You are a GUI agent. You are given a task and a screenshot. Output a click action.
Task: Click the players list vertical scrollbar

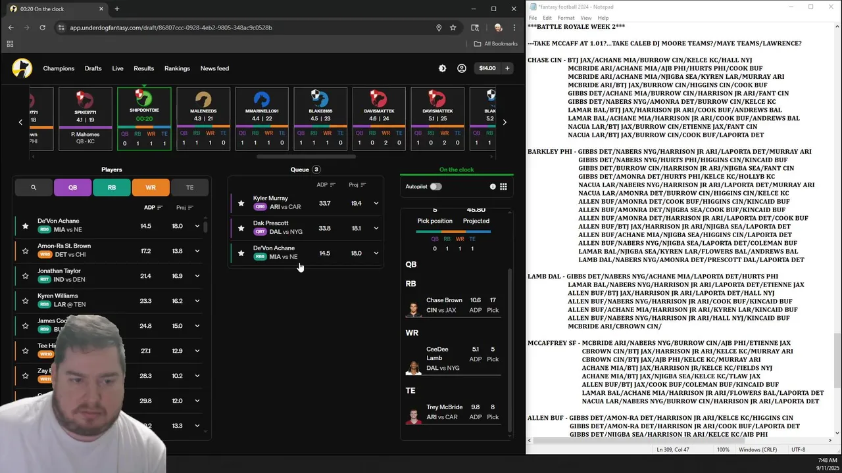point(206,227)
